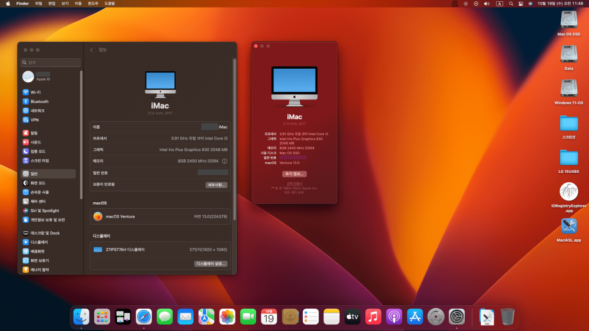Screen dimensions: 589x331
Task: Click the input source A icon
Action: (x=499, y=4)
